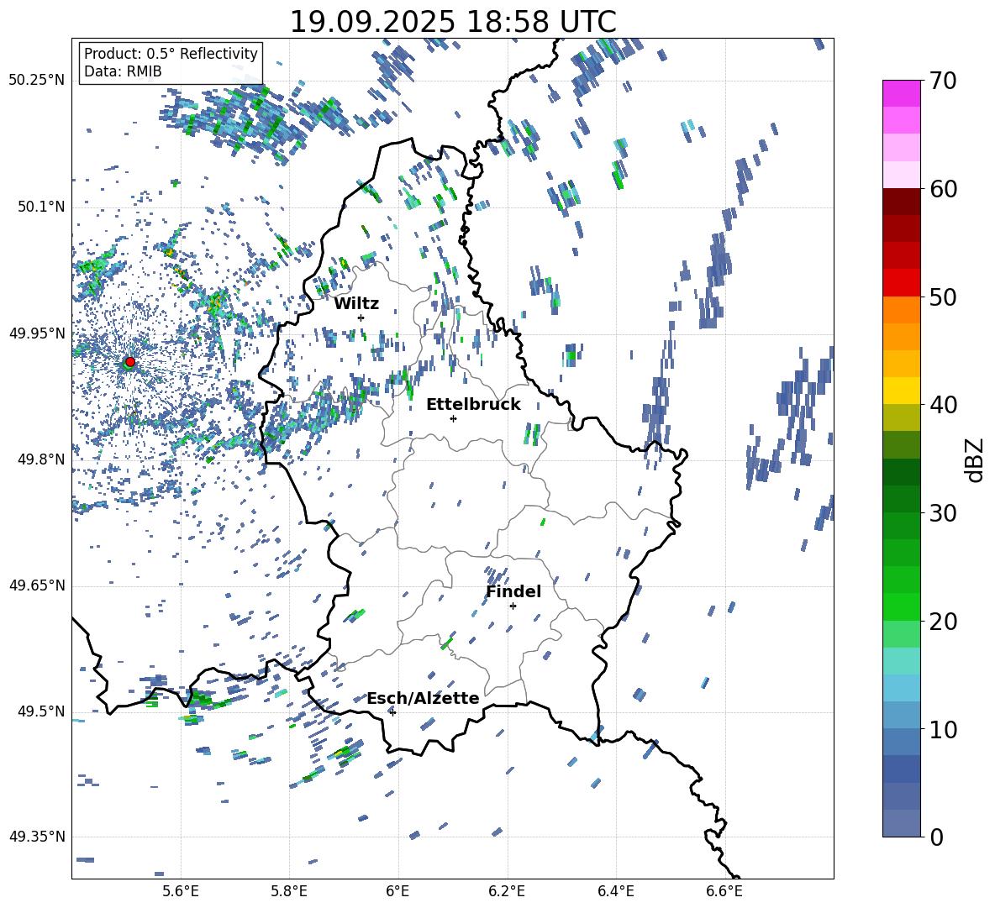
Task: Click the Data: RMIB text
Action: tap(123, 71)
